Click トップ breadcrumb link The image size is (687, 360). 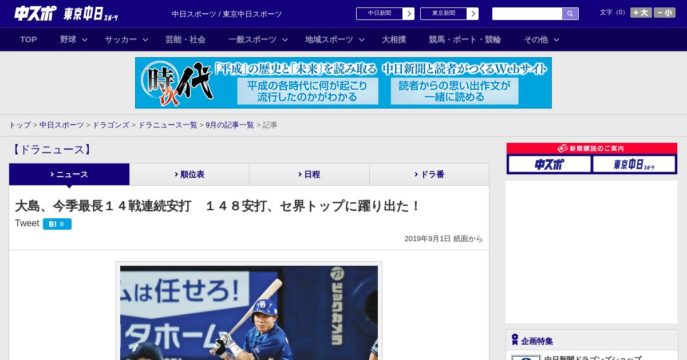tap(19, 125)
